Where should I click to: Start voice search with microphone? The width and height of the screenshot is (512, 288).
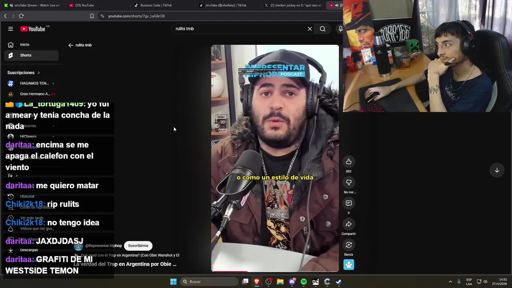(x=340, y=29)
